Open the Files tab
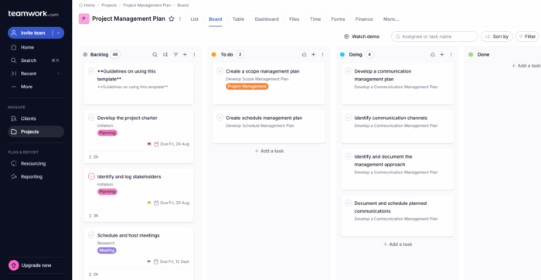Image resolution: width=541 pixels, height=280 pixels. pyautogui.click(x=294, y=19)
